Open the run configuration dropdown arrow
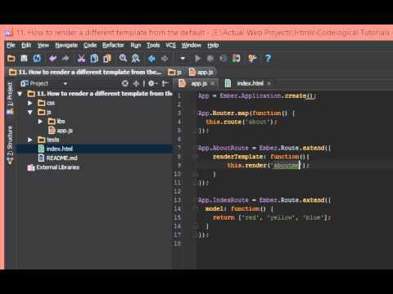Image resolution: width=393 pixels, height=294 pixels. [x=183, y=58]
